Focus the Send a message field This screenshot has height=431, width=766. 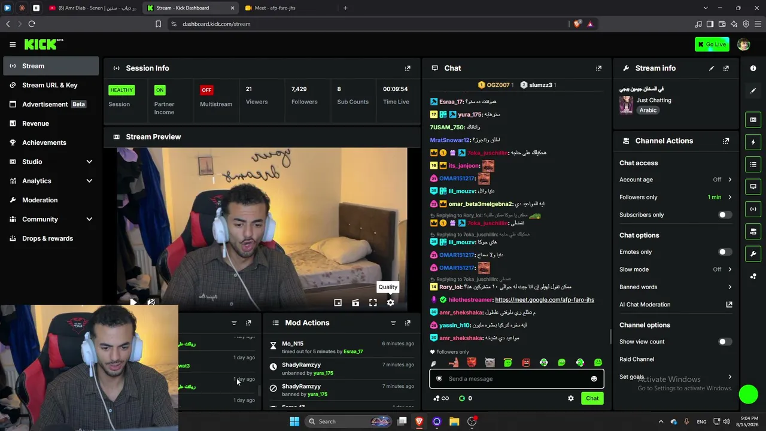pos(516,379)
